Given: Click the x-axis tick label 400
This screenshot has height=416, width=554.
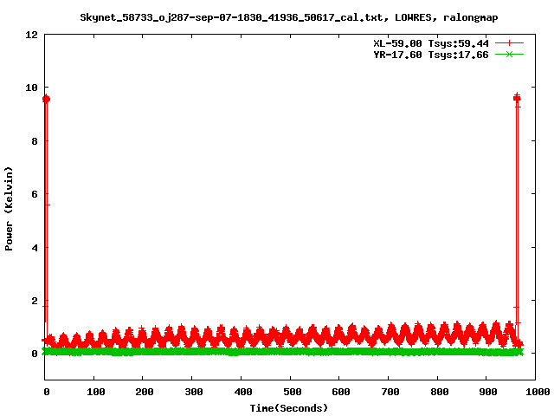Looking at the screenshot, I should [243, 392].
